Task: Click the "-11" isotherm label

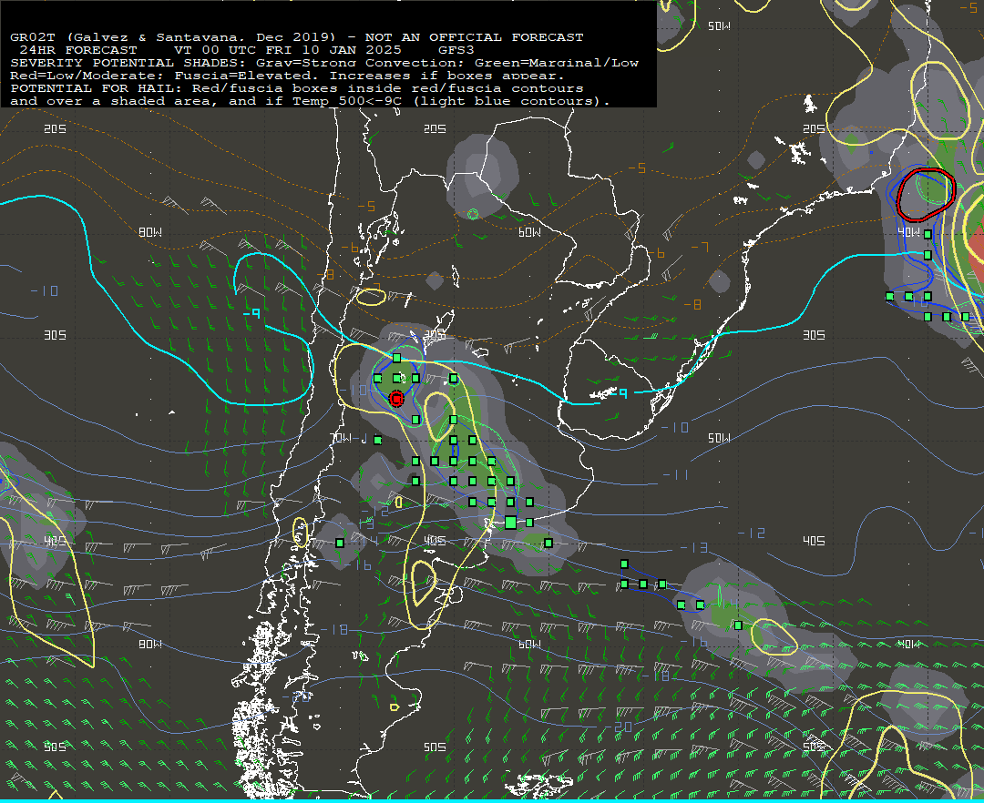Action: click(676, 474)
